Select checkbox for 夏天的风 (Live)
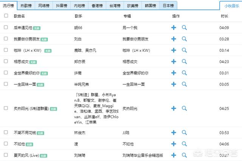Screen dimensions: 242x161 click(x=6, y=155)
